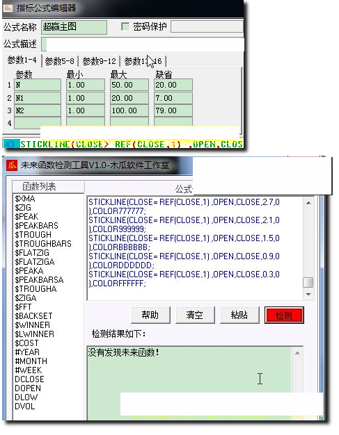Select $FLATZIG in the function list

(32, 253)
